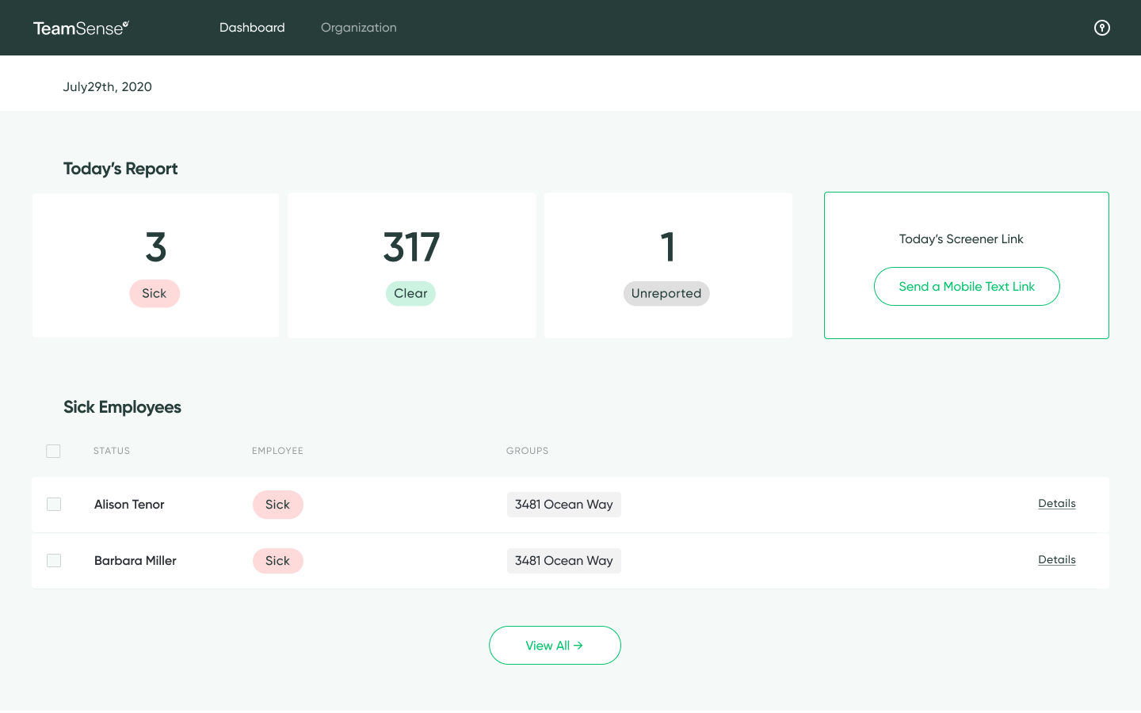This screenshot has width=1141, height=713.
Task: Click the EMPLOYEE column header
Action: (x=277, y=451)
